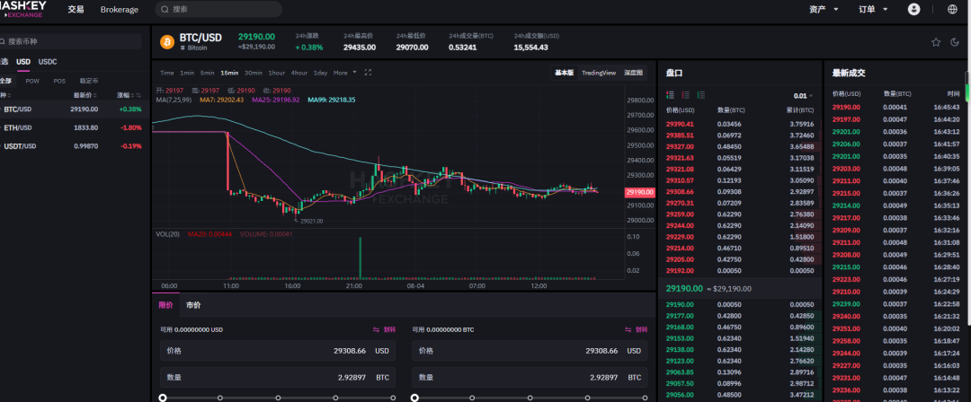Image resolution: width=971 pixels, height=402 pixels.
Task: Switch chart to TradingView mode
Action: (598, 73)
